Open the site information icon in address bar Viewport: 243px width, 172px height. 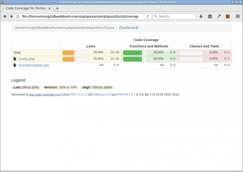(x=18, y=16)
